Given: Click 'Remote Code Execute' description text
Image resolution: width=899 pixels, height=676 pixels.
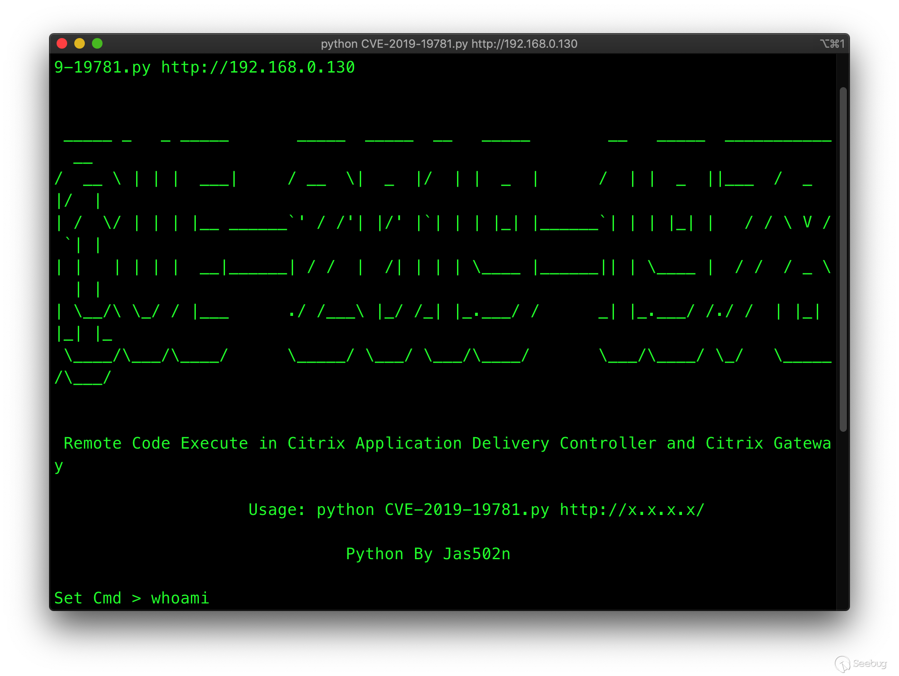Looking at the screenshot, I should 156,443.
